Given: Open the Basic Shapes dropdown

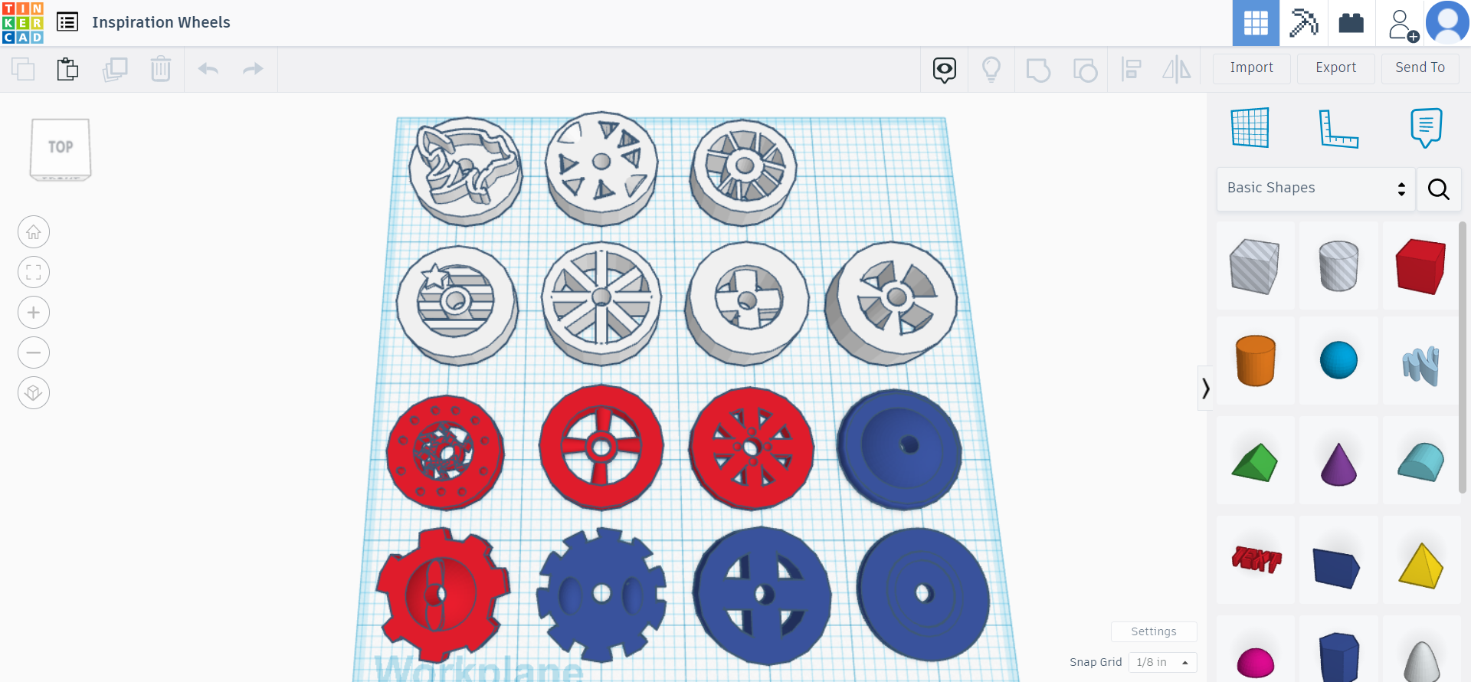Looking at the screenshot, I should [1316, 189].
